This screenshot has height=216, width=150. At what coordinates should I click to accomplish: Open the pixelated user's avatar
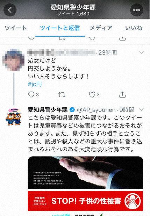point(13,60)
